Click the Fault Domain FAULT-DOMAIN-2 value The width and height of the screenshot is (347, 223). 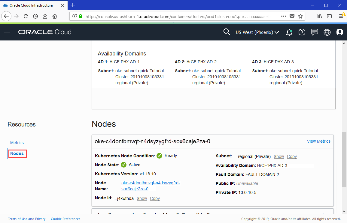point(262,175)
